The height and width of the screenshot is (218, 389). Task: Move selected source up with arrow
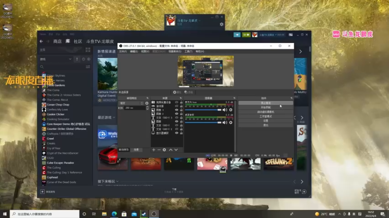click(171, 150)
